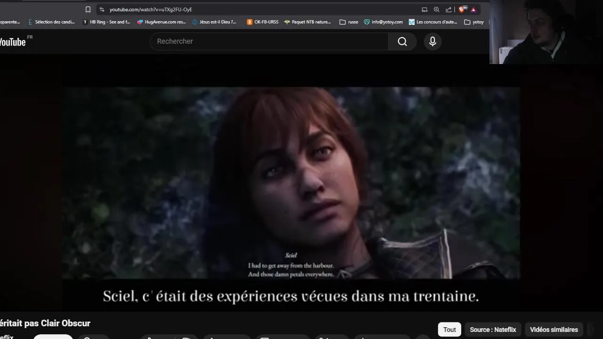The image size is (603, 339).
Task: Open Brave Rewards triangle icon
Action: coord(473,9)
